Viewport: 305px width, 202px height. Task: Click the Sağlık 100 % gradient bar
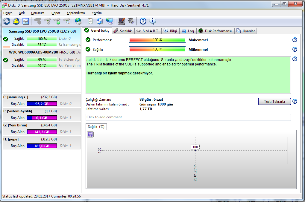[x=157, y=49]
